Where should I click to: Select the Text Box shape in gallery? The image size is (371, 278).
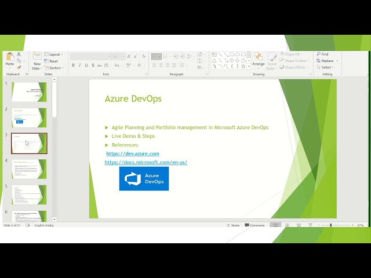click(x=214, y=54)
